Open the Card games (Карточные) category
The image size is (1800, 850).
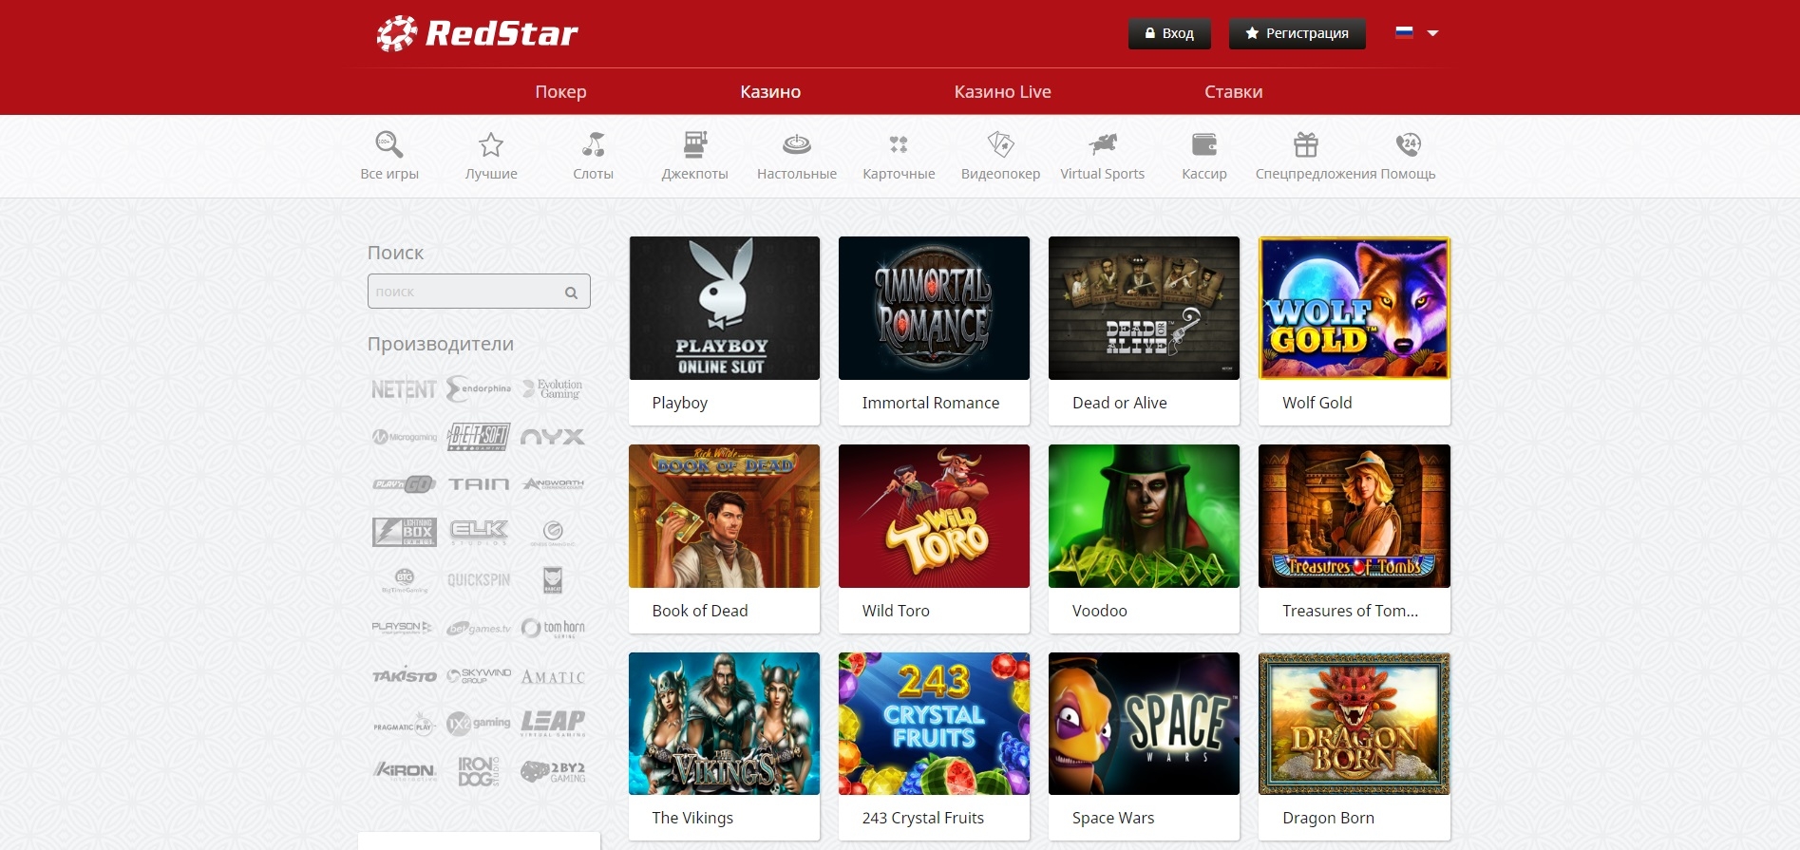click(x=899, y=155)
